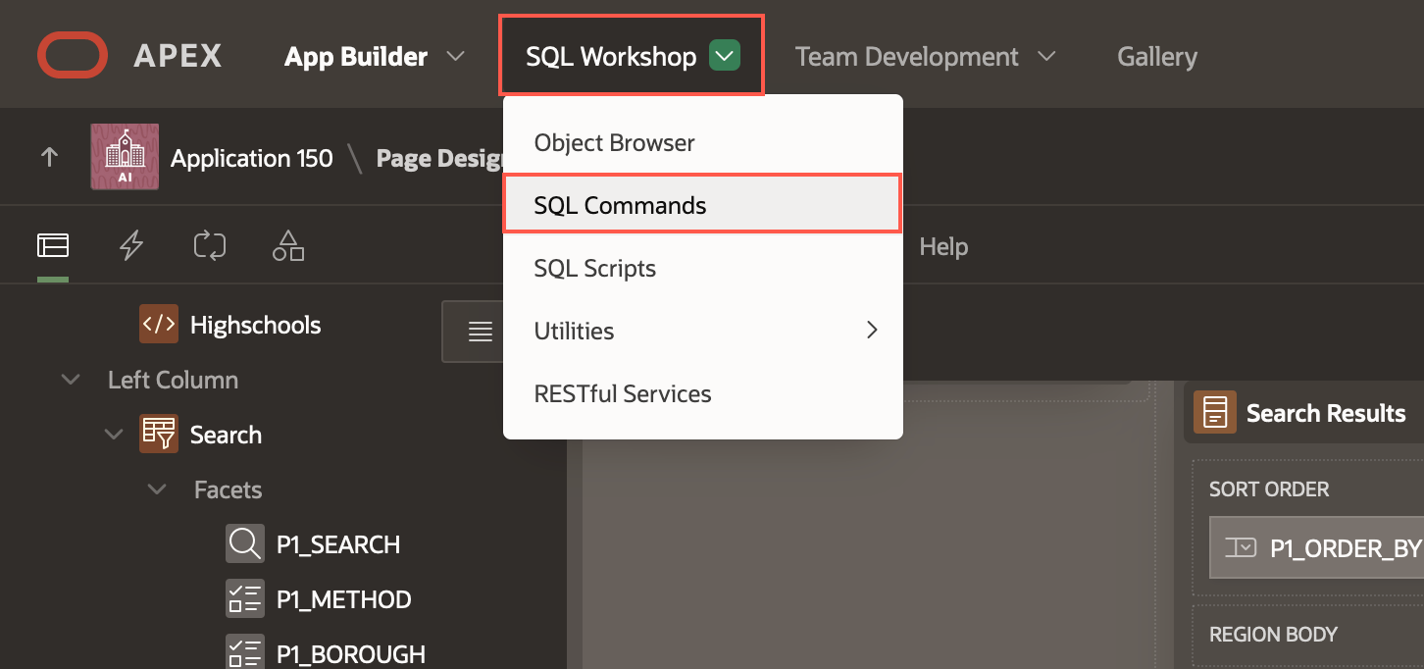Click the Oracle APEX logo icon
This screenshot has height=669, width=1424.
click(x=72, y=55)
